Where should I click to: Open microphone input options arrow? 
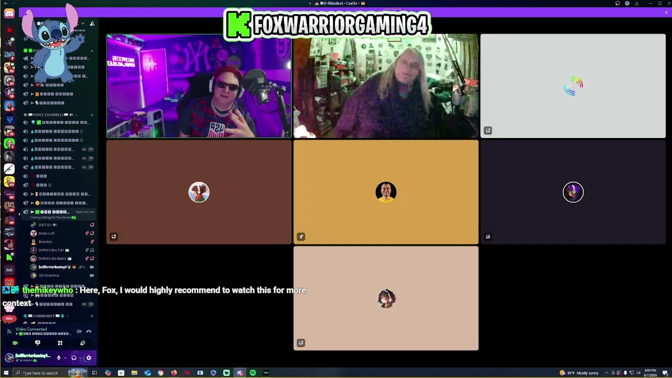(x=65, y=358)
